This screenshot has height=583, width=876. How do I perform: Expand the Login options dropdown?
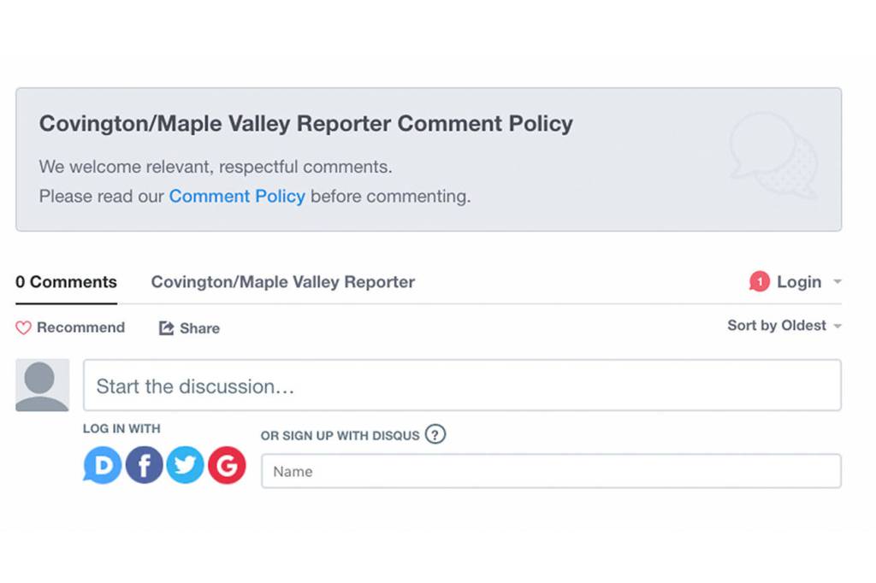coord(837,281)
